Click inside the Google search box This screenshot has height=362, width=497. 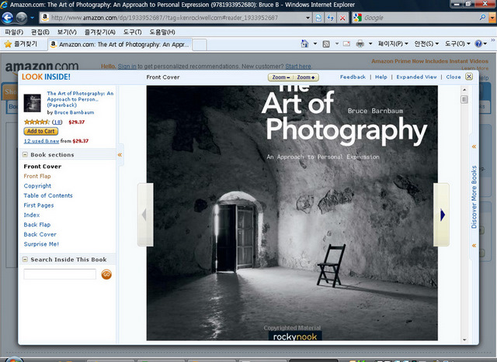click(x=420, y=18)
